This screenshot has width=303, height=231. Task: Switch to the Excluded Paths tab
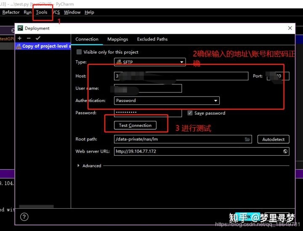click(x=152, y=39)
